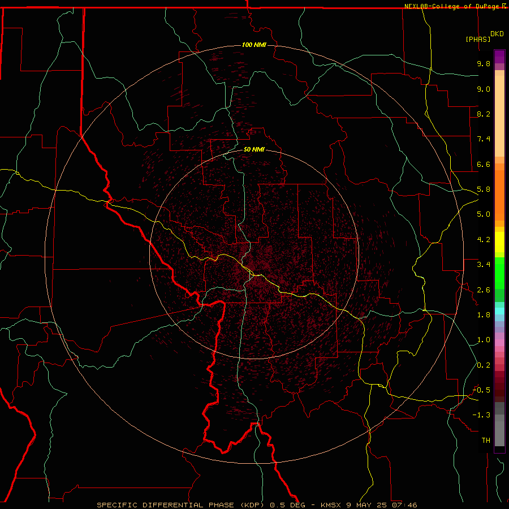Click the 5.0 value on the color scale
This screenshot has width=509, height=509.
point(484,214)
